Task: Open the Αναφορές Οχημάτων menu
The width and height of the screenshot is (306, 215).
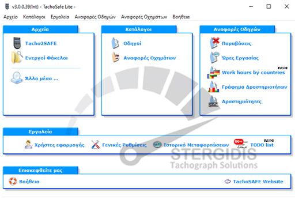Action: click(x=144, y=17)
